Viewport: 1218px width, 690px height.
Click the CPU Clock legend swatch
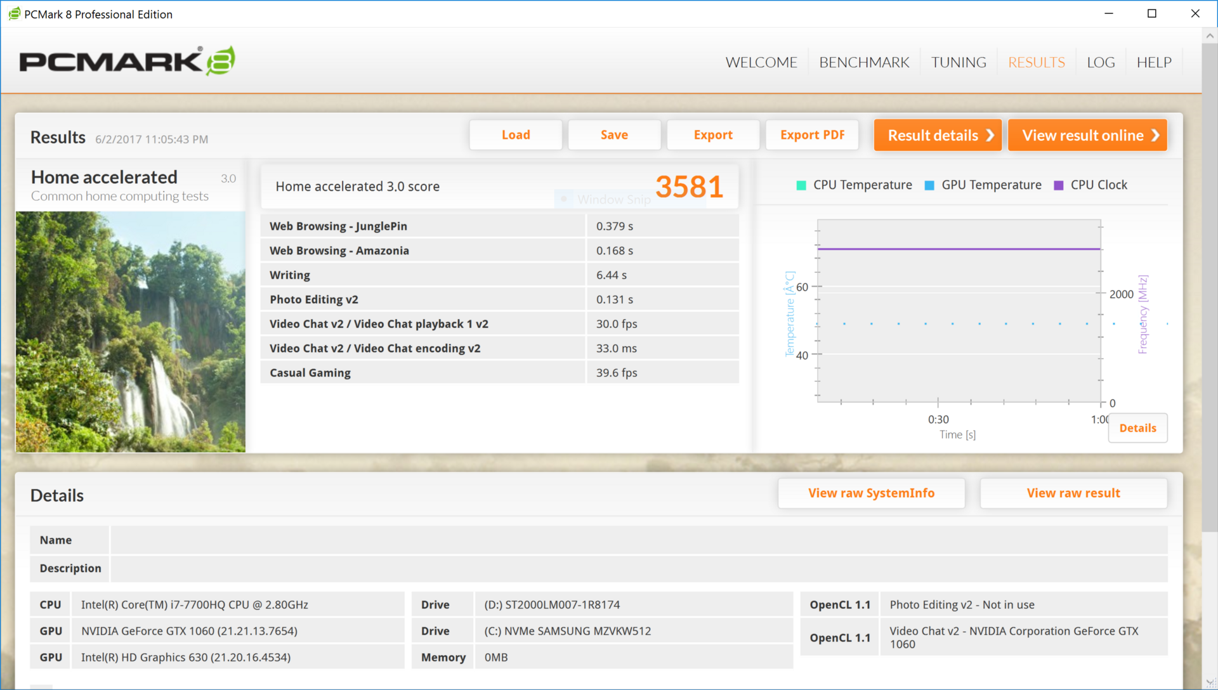point(1058,185)
